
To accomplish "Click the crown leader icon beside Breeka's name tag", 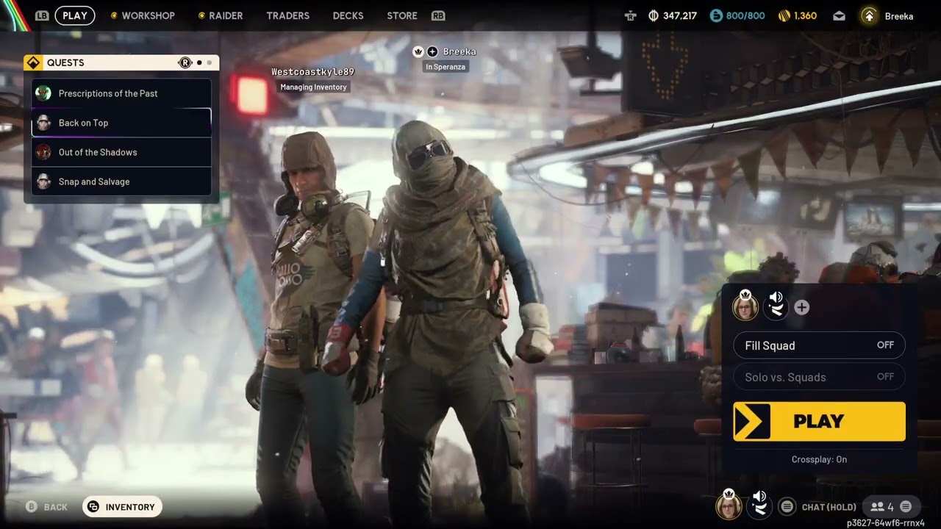I will click(418, 51).
